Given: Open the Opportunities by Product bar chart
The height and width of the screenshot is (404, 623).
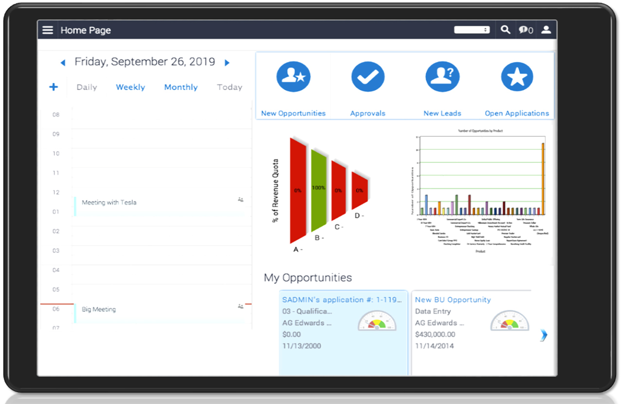Looking at the screenshot, I should (480, 191).
